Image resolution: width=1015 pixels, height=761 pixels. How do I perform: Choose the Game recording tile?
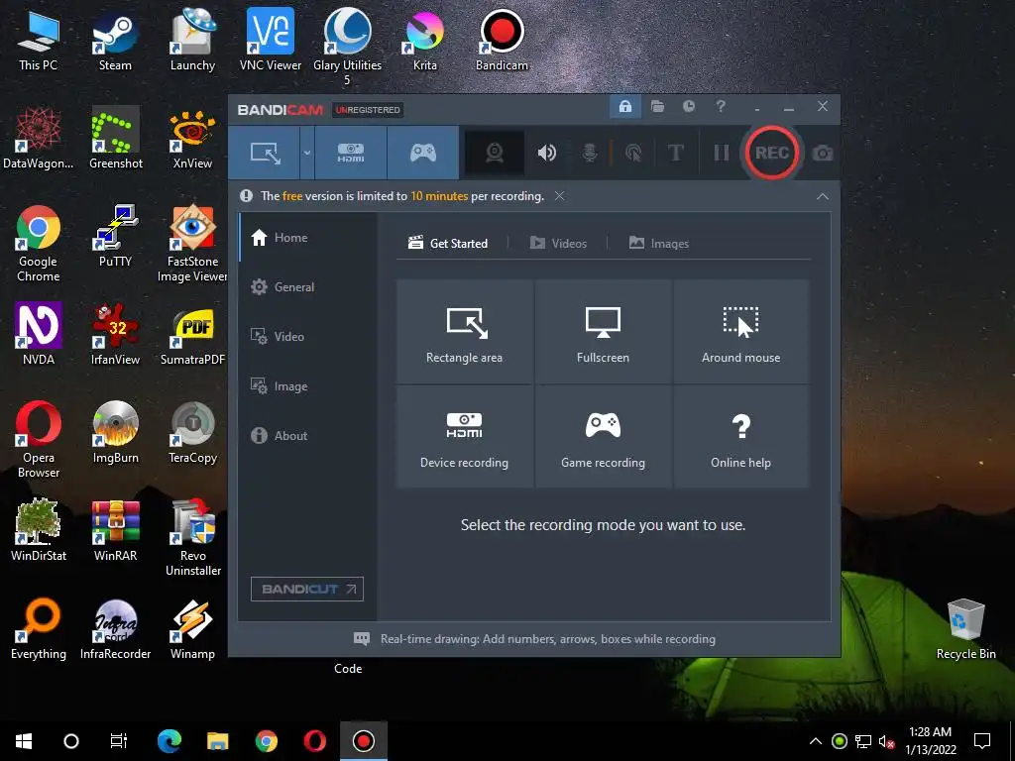(x=603, y=437)
